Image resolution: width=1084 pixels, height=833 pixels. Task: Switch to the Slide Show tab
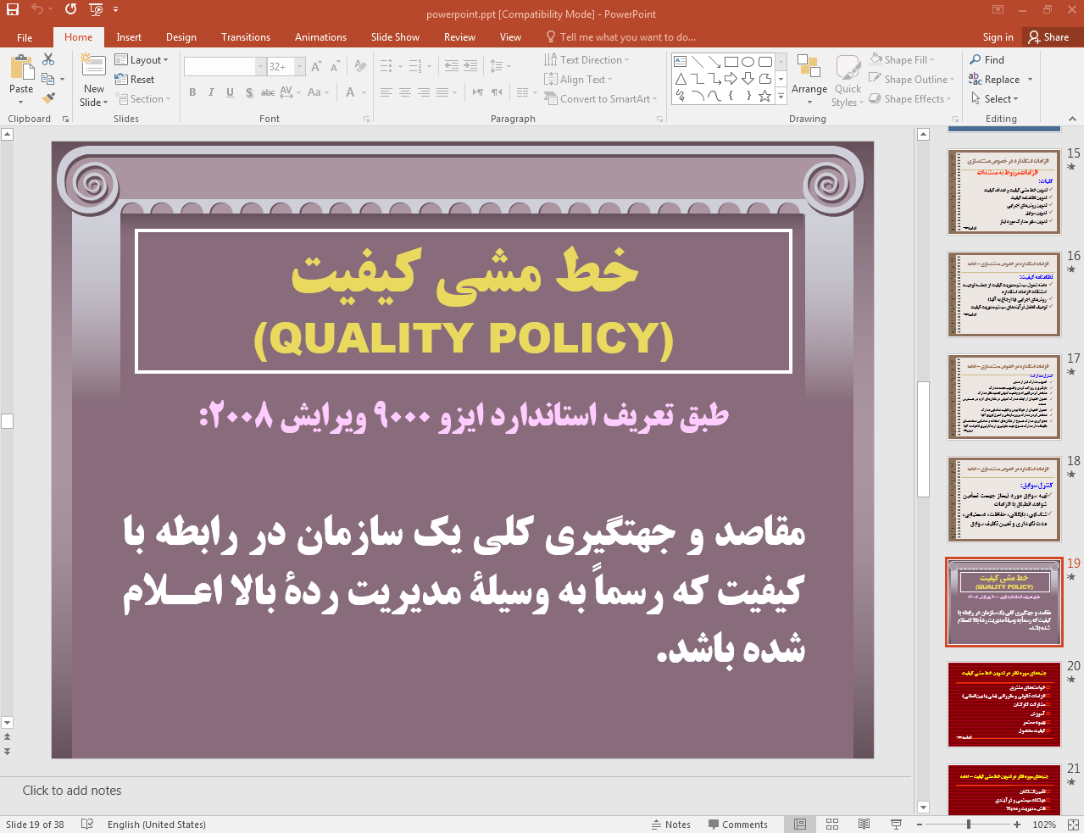395,37
